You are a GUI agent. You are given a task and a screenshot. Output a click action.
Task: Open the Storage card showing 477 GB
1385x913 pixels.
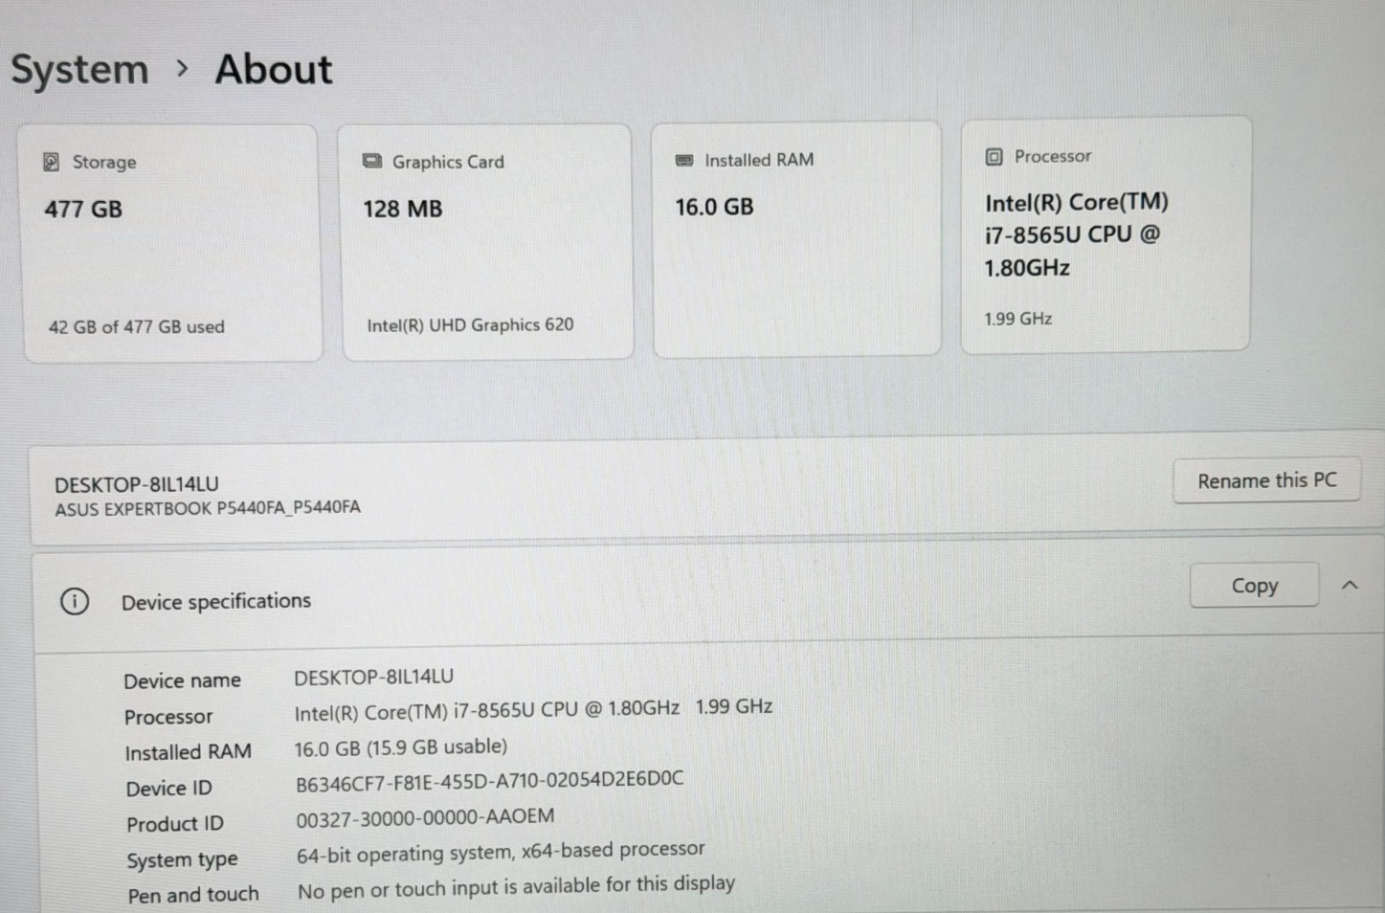(172, 243)
